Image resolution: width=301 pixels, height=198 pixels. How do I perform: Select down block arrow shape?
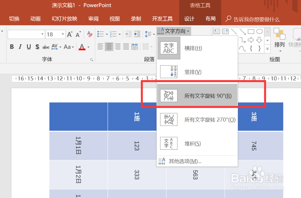(259, 40)
